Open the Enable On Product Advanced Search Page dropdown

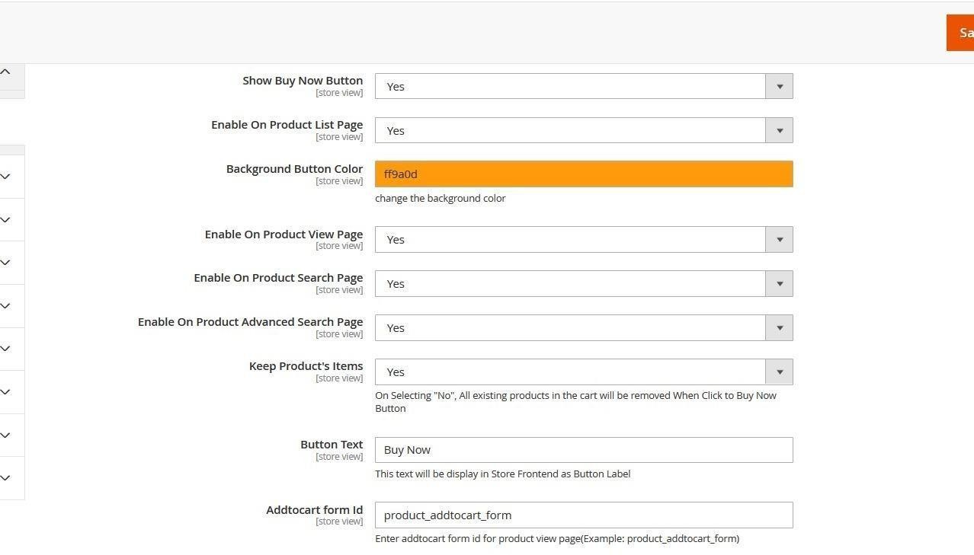pyautogui.click(x=583, y=328)
